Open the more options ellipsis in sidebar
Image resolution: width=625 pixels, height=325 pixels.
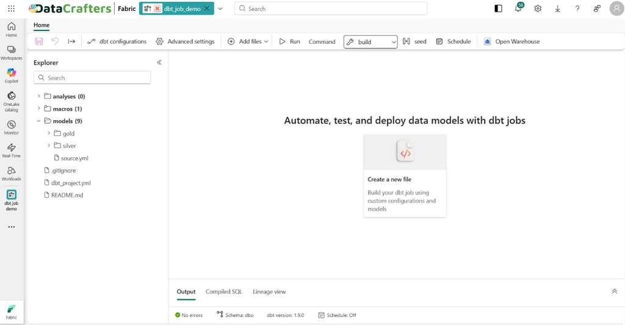12,227
